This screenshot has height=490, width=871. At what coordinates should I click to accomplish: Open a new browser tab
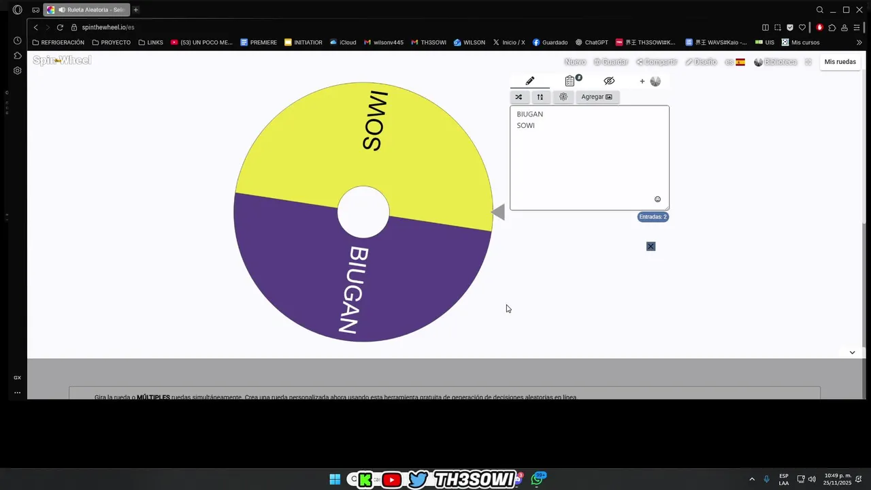click(136, 10)
